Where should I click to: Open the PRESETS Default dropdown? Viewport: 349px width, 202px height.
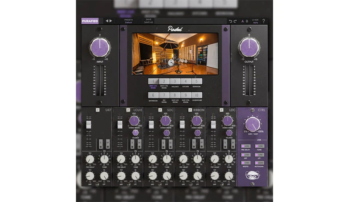point(129,21)
